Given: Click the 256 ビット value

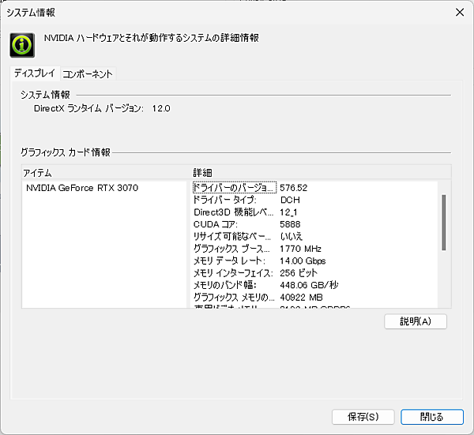Looking at the screenshot, I should 299,273.
